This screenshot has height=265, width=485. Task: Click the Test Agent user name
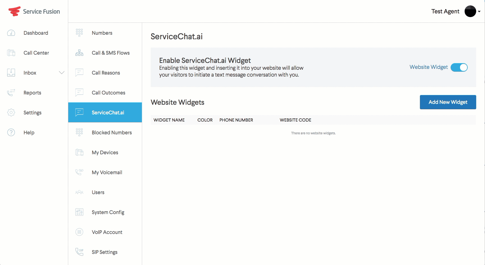click(445, 11)
